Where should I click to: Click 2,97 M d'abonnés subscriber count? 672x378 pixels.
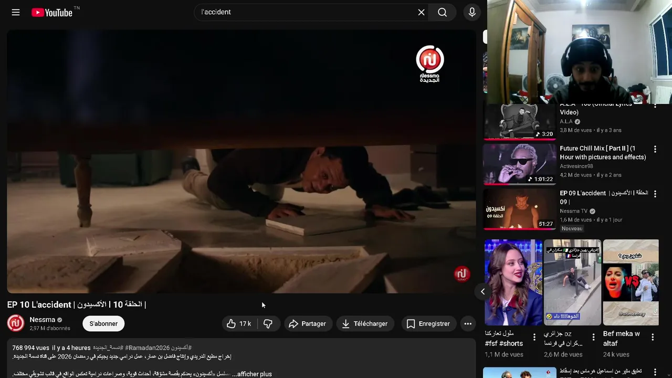pyautogui.click(x=50, y=328)
